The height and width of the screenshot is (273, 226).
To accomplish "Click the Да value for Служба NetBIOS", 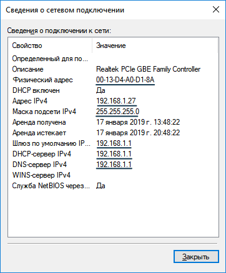I will [x=101, y=186].
